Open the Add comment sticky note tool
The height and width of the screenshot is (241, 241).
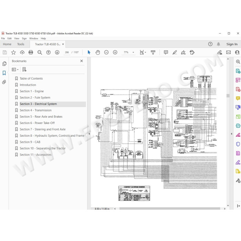point(166,52)
